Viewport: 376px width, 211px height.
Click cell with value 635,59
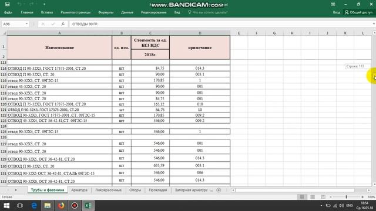coord(150,165)
